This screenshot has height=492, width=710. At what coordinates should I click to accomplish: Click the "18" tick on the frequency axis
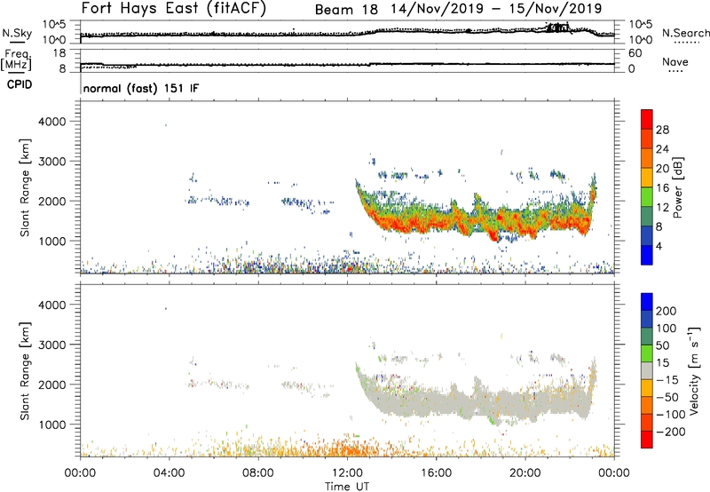(59, 53)
